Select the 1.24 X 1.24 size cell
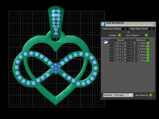The image size is (159, 119). point(120,49)
